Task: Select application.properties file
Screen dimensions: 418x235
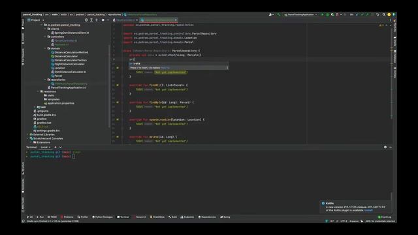Action: tap(59, 103)
